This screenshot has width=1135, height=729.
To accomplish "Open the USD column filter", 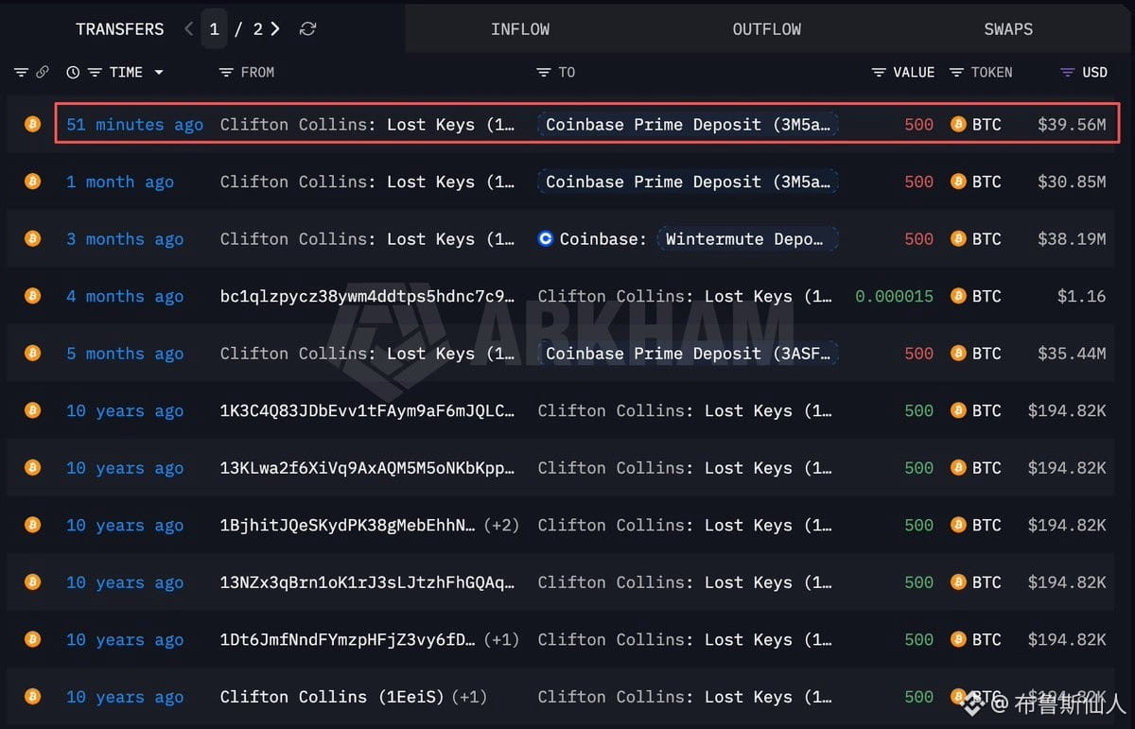I will pos(1068,72).
